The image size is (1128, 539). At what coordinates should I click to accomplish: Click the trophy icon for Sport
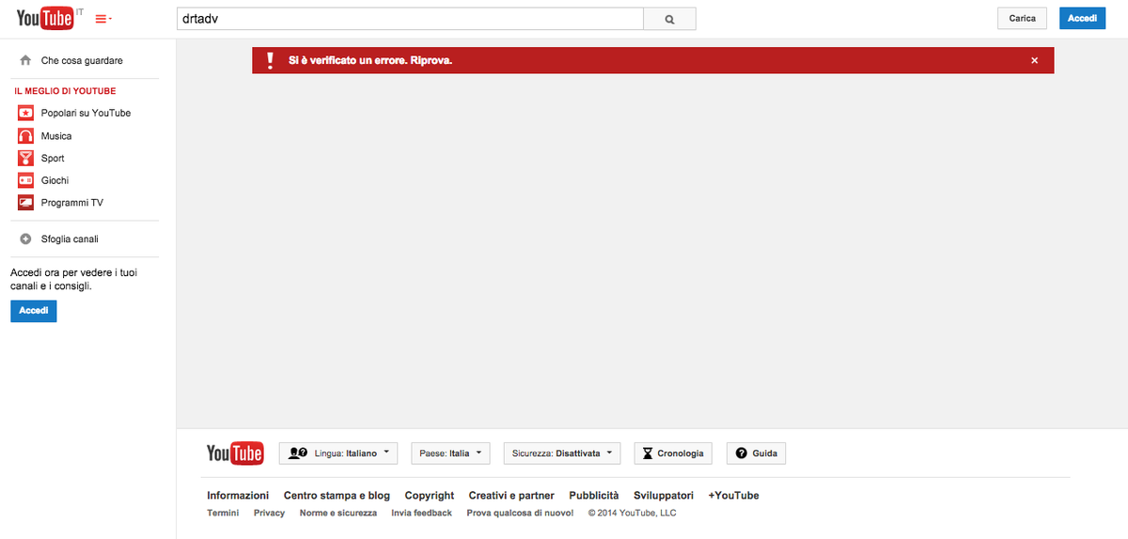tap(25, 158)
